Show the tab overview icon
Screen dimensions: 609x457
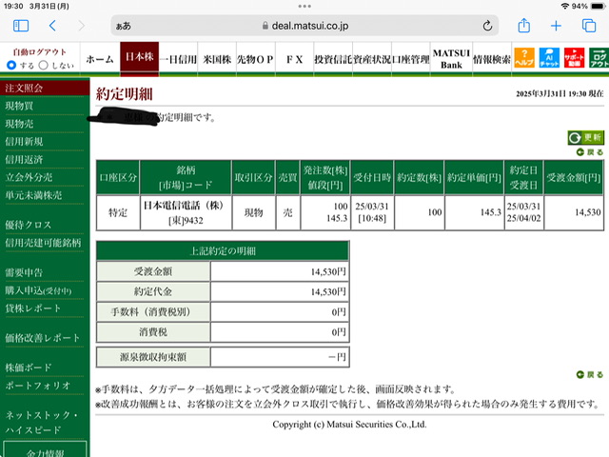tap(589, 26)
